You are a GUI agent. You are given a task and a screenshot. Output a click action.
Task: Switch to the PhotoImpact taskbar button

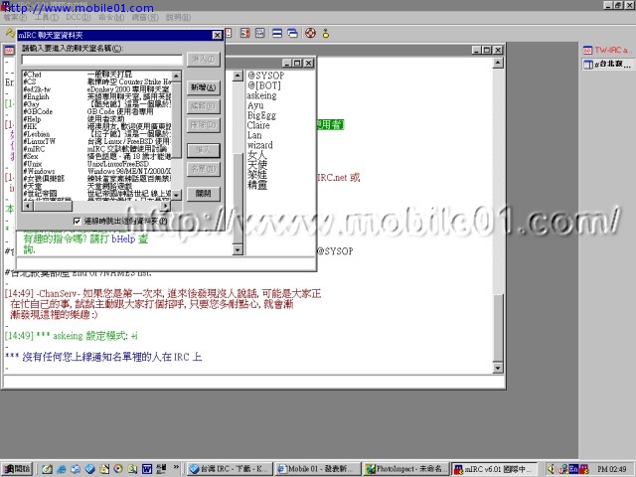(406, 469)
